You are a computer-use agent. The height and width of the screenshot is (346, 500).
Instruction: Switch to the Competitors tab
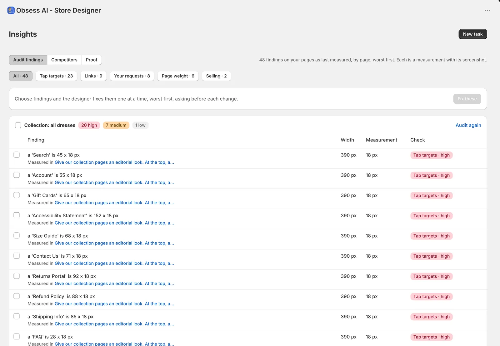pyautogui.click(x=64, y=60)
